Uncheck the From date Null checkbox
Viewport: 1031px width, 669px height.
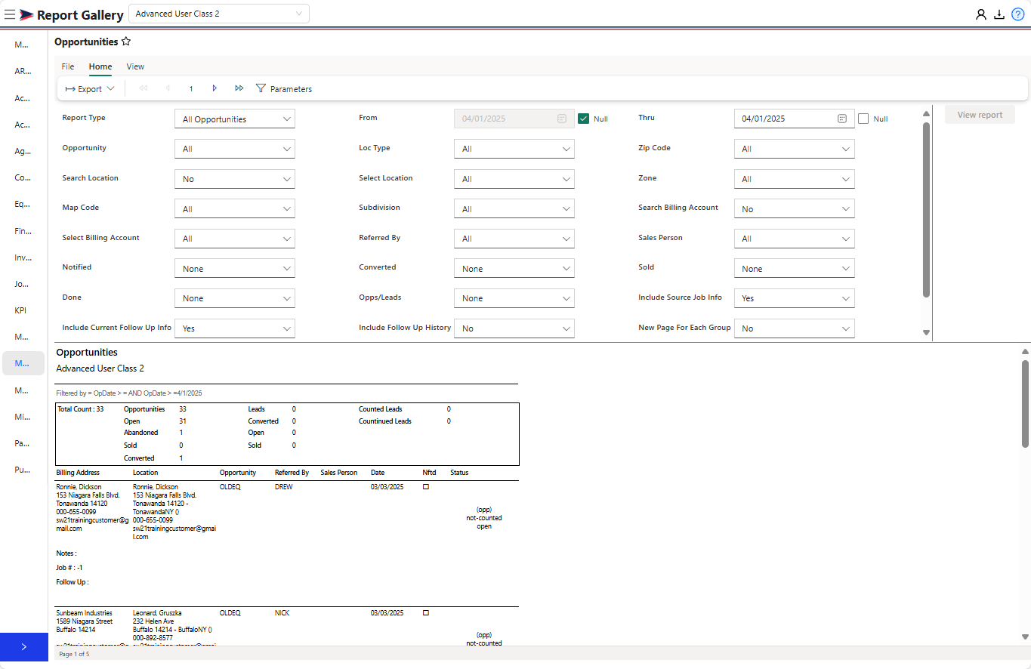tap(583, 119)
